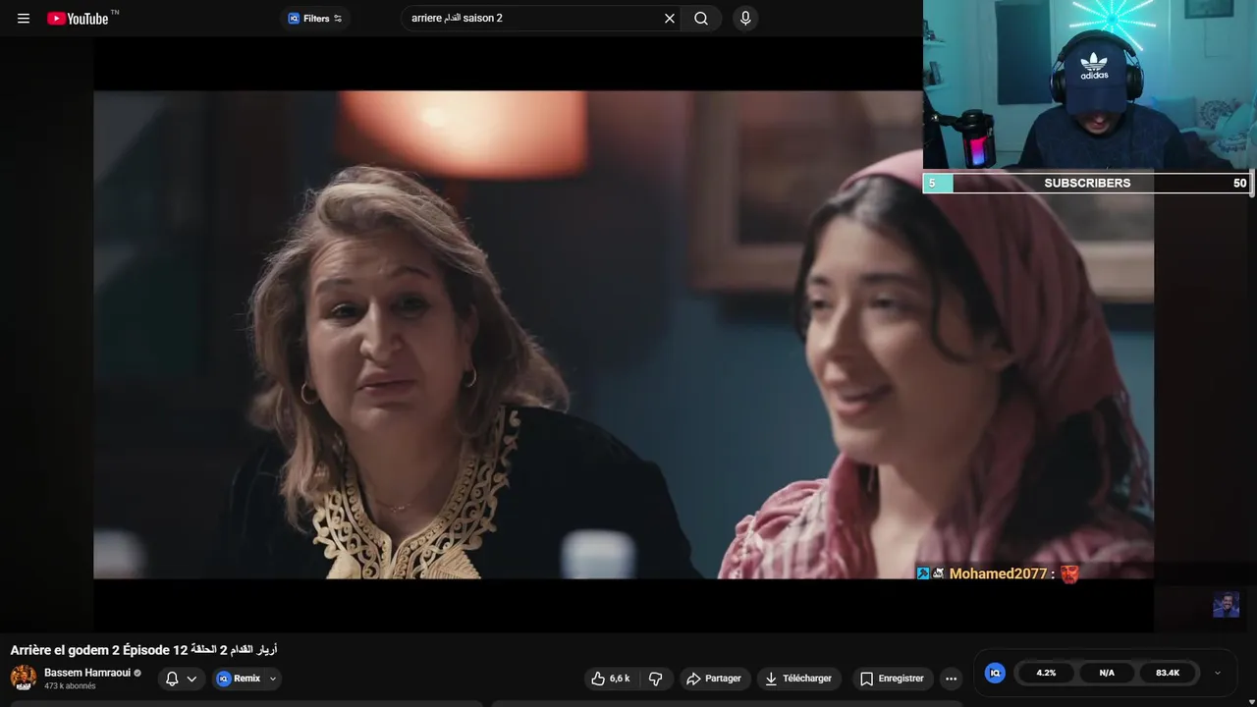This screenshot has height=707, width=1257.
Task: Click the webcam overlay feed
Action: (1089, 85)
